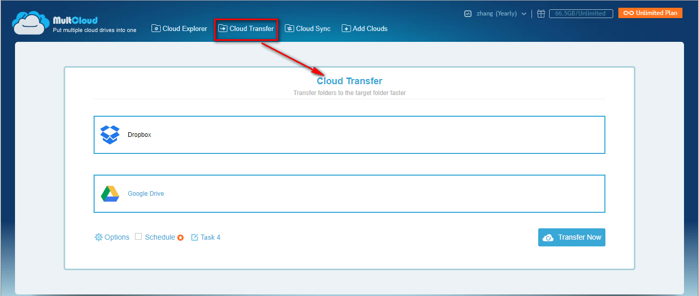Click the Add Clouds plus icon

tap(346, 28)
